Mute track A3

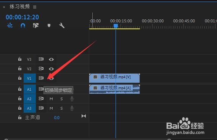[x=51, y=109]
